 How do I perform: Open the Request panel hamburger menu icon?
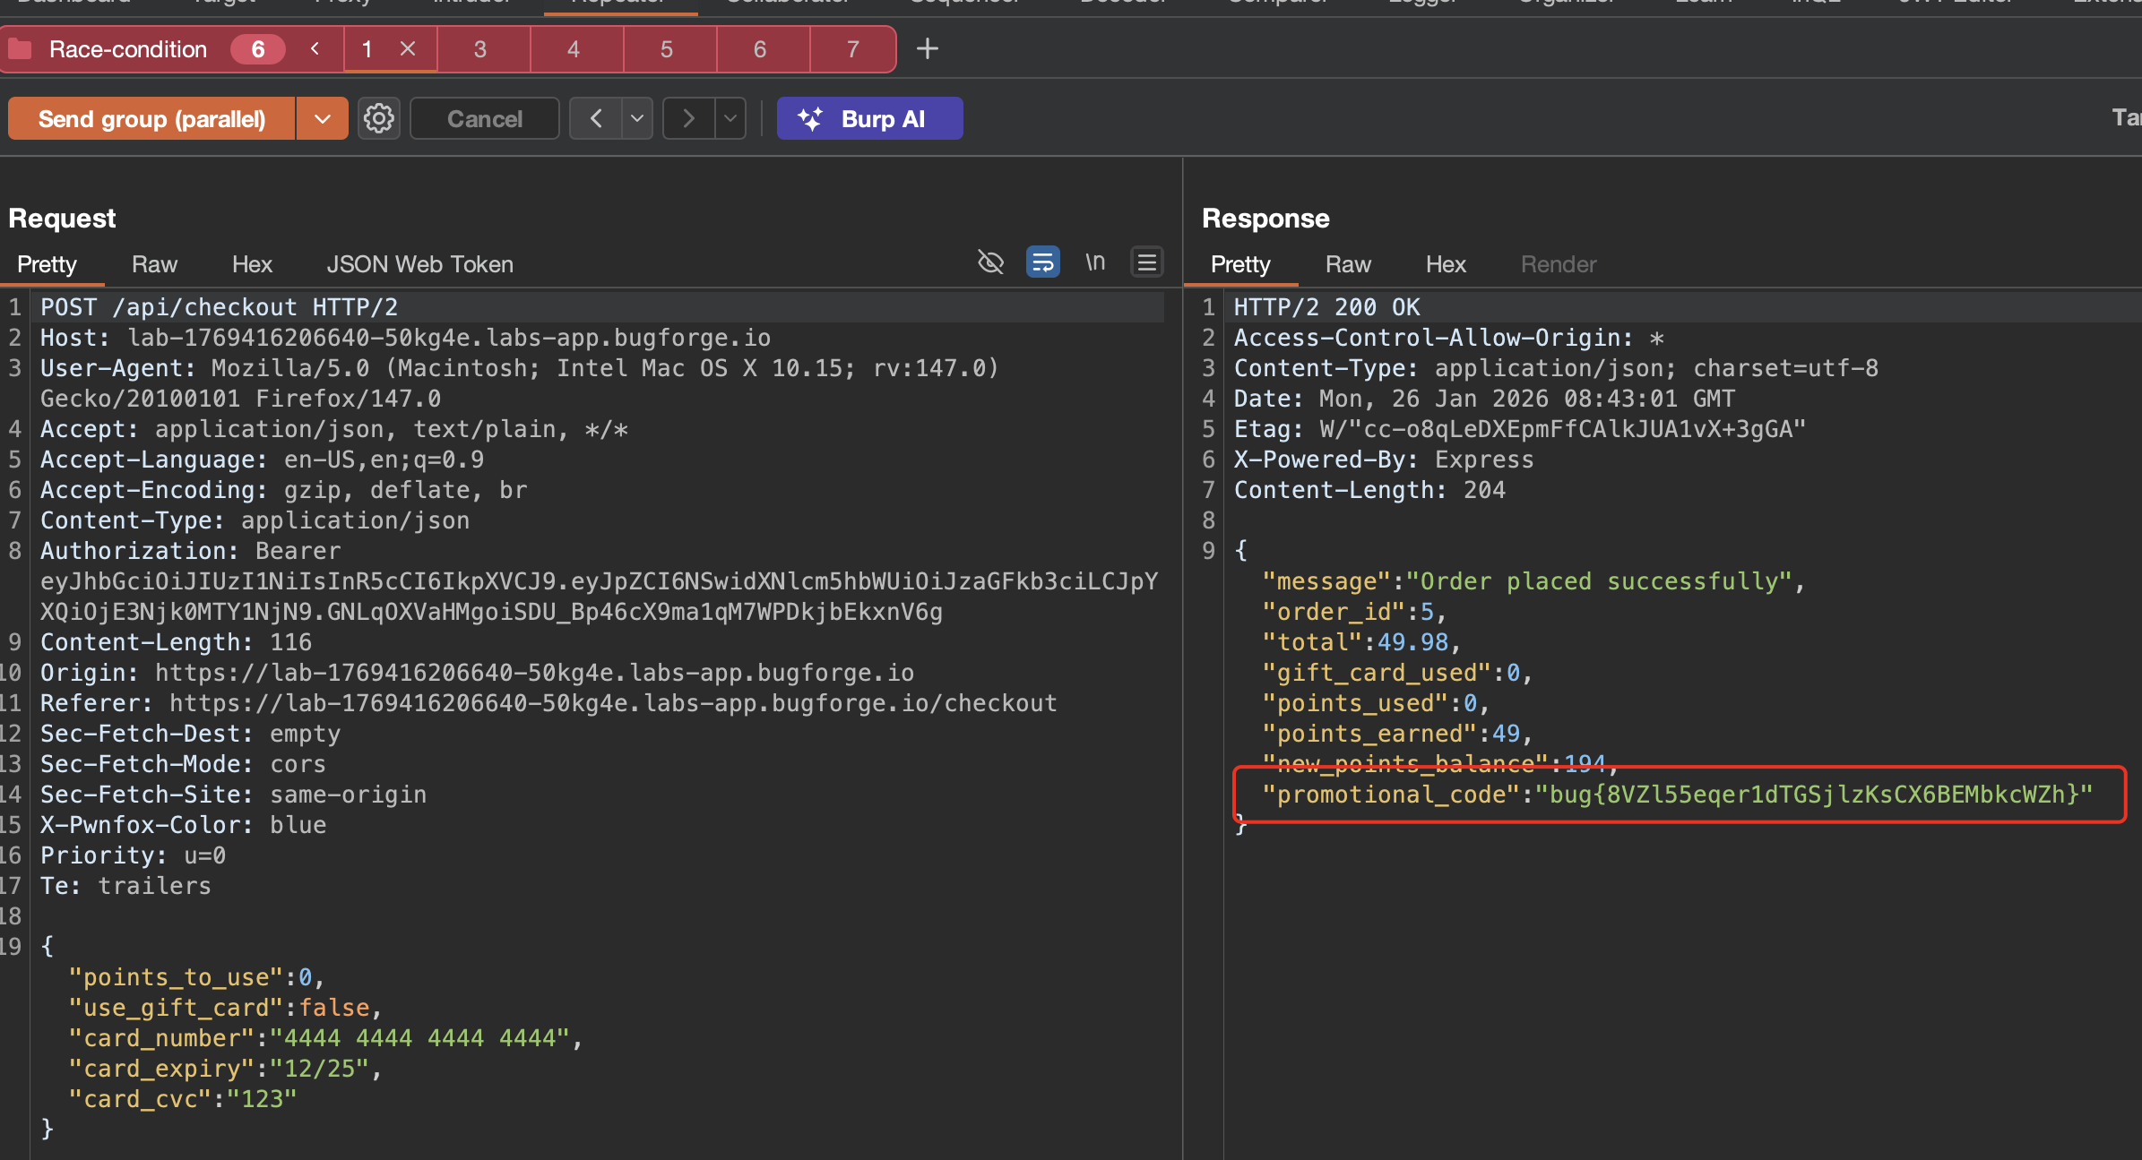(x=1146, y=262)
